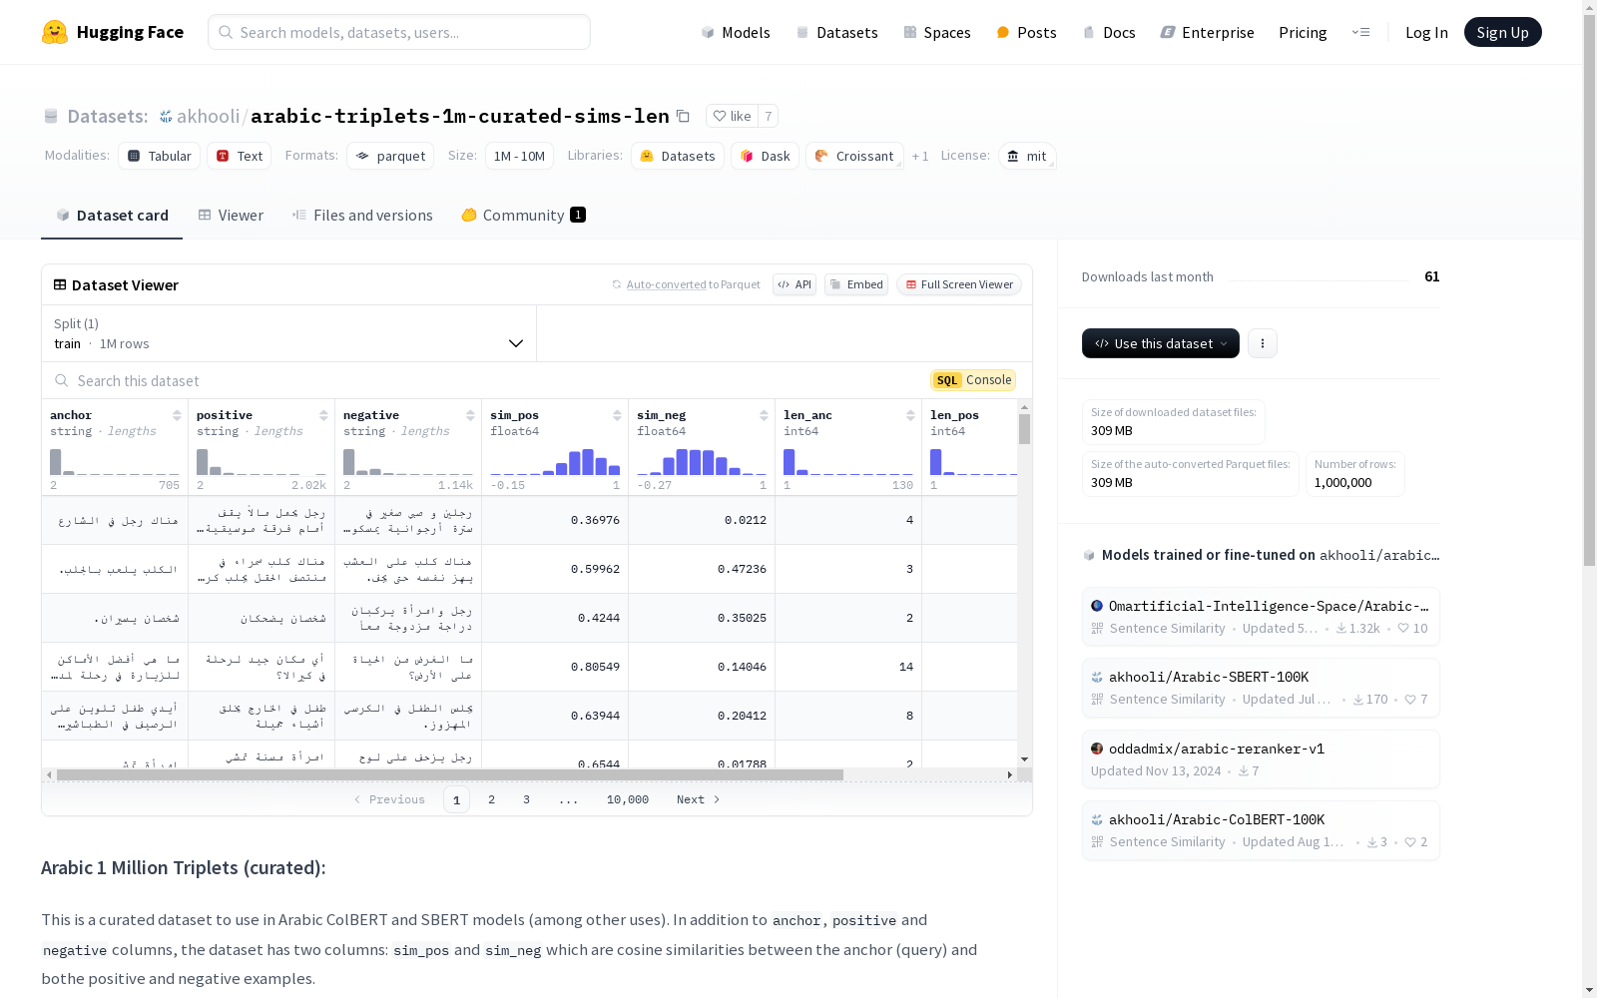Select page 1 in pagination
The image size is (1597, 998).
click(456, 799)
